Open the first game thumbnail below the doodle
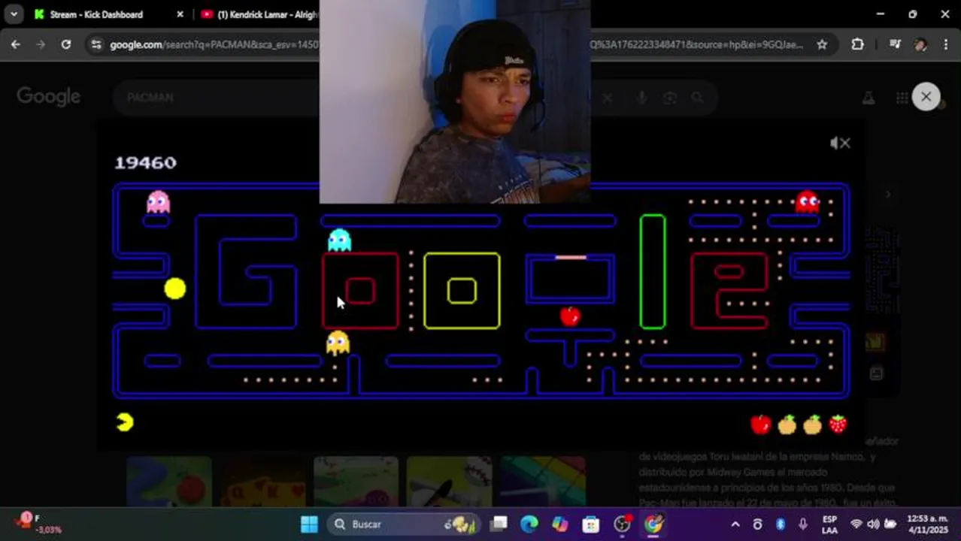 pyautogui.click(x=169, y=482)
